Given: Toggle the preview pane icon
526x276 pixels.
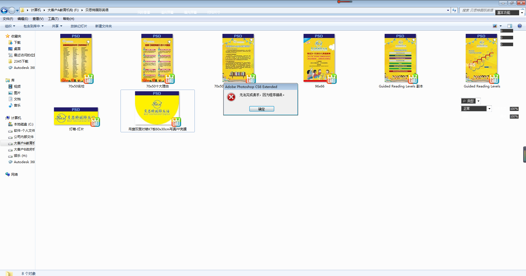Looking at the screenshot, I should click(x=510, y=26).
